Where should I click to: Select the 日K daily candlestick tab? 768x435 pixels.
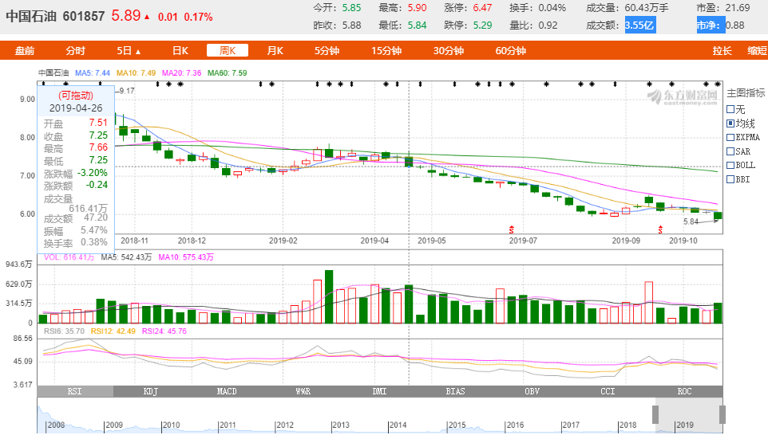point(180,51)
